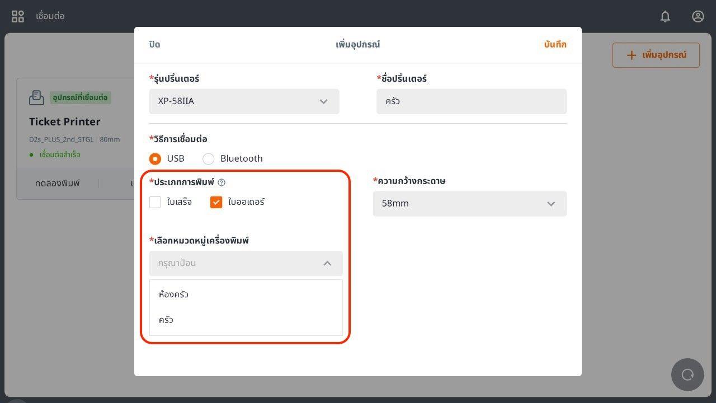This screenshot has height=403, width=716.
Task: Click the Ticket Printer device icon
Action: point(36,97)
